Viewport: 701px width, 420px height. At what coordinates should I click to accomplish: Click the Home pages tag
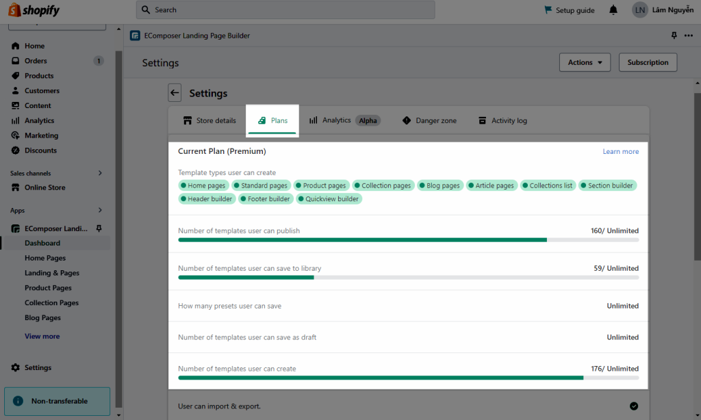click(x=203, y=185)
